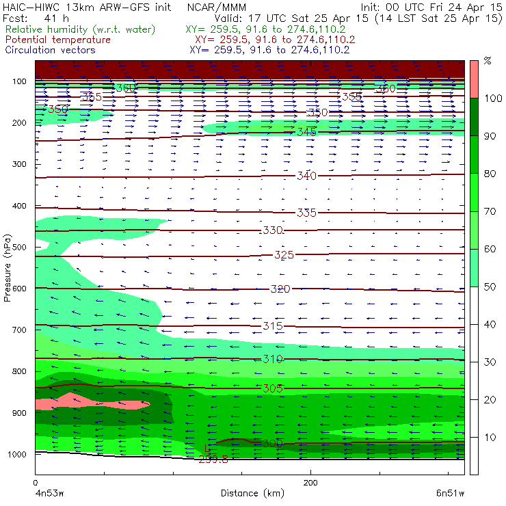This screenshot has height=506, width=506.
Task: Click the '900' pressure axis label
Action: point(19,413)
